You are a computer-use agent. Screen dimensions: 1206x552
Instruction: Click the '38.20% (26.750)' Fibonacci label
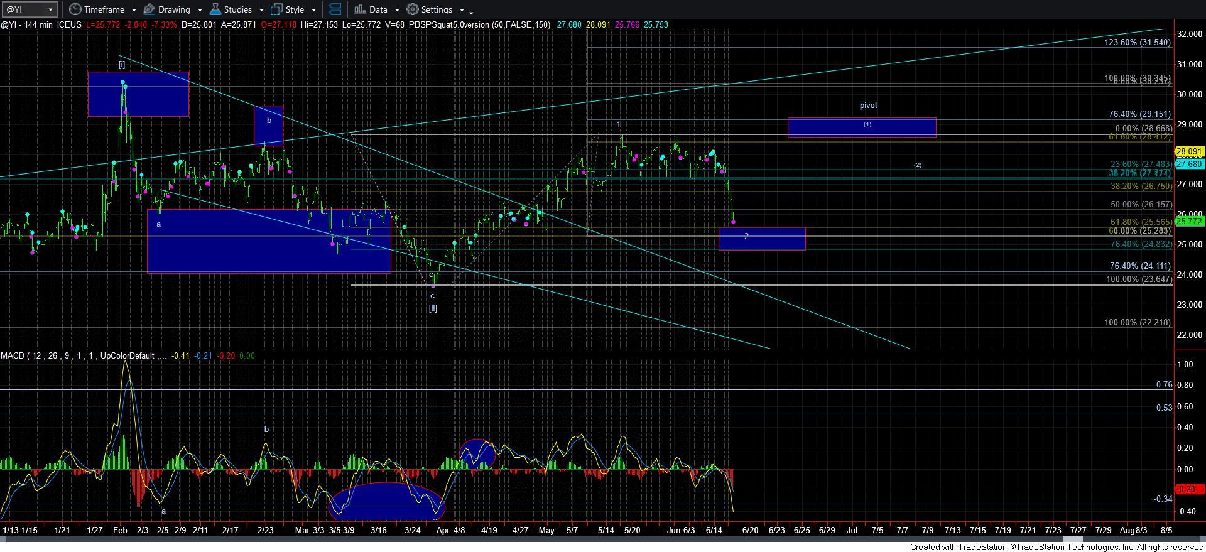coord(1141,187)
